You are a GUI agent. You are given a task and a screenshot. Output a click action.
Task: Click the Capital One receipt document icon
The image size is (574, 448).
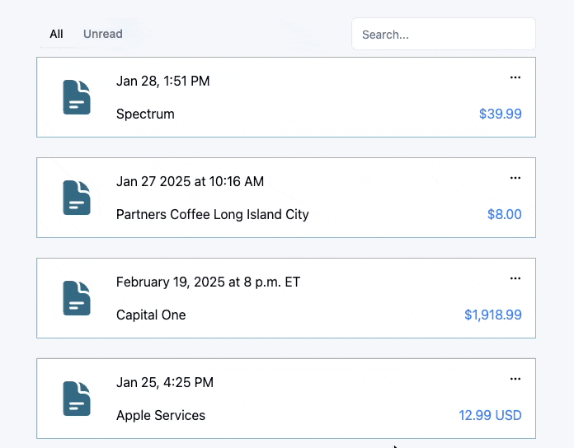(x=77, y=298)
